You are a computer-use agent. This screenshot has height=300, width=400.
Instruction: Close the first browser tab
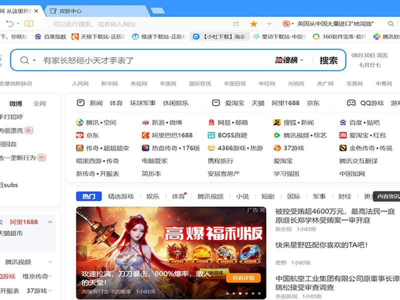tap(36, 11)
